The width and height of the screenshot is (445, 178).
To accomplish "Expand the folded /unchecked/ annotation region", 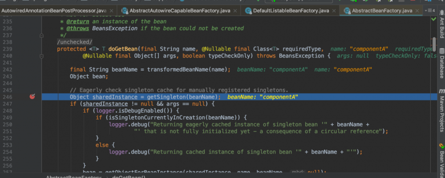I will point(75,42).
